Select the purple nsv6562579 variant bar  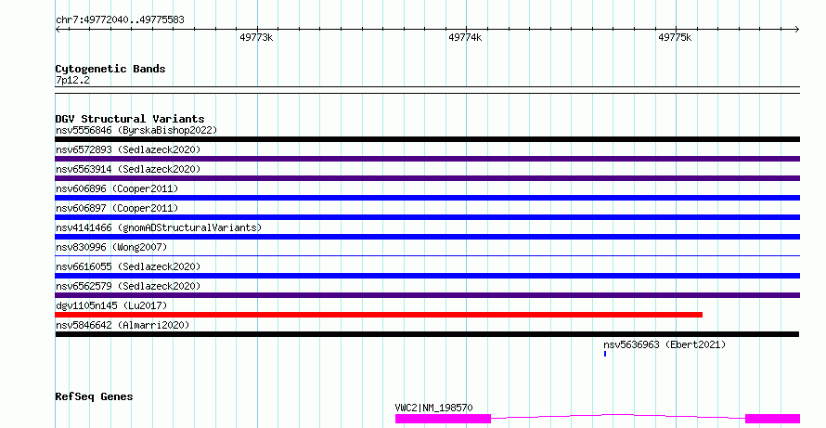(427, 295)
